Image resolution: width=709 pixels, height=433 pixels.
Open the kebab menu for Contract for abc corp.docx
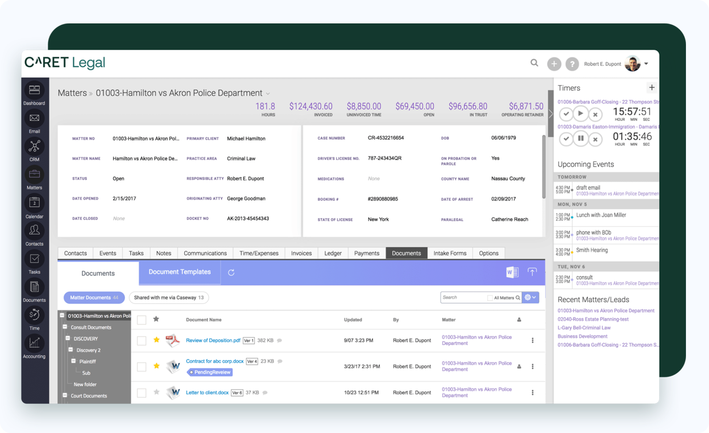coord(533,366)
